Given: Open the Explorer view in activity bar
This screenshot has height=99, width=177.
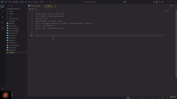Looking at the screenshot, I should (2, 6).
